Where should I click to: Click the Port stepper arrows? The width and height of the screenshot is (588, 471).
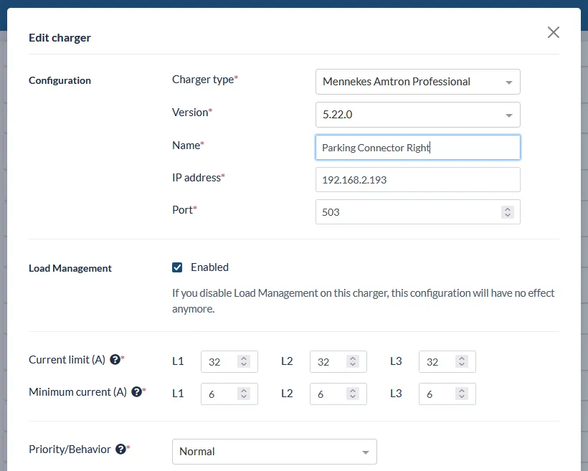coord(508,212)
